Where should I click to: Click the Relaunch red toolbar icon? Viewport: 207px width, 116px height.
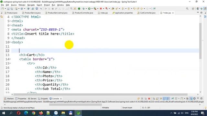107,9
